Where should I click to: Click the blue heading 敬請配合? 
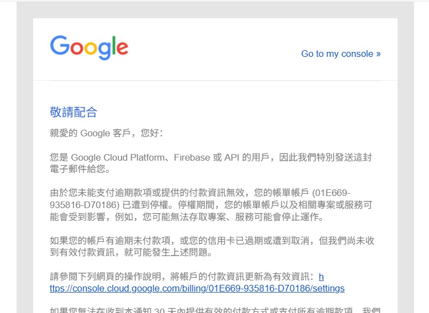click(x=73, y=113)
